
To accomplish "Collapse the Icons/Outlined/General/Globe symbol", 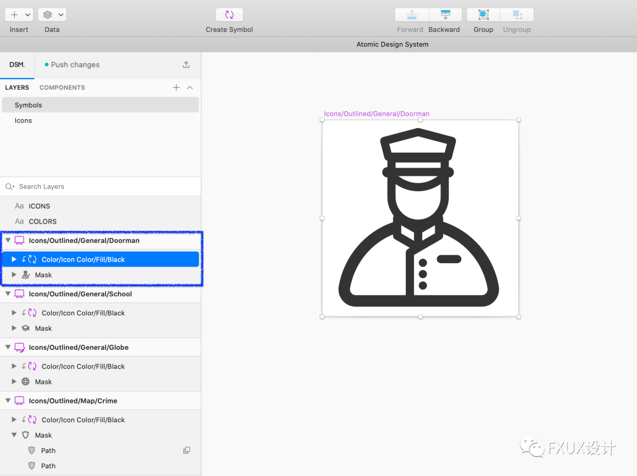I will [8, 347].
